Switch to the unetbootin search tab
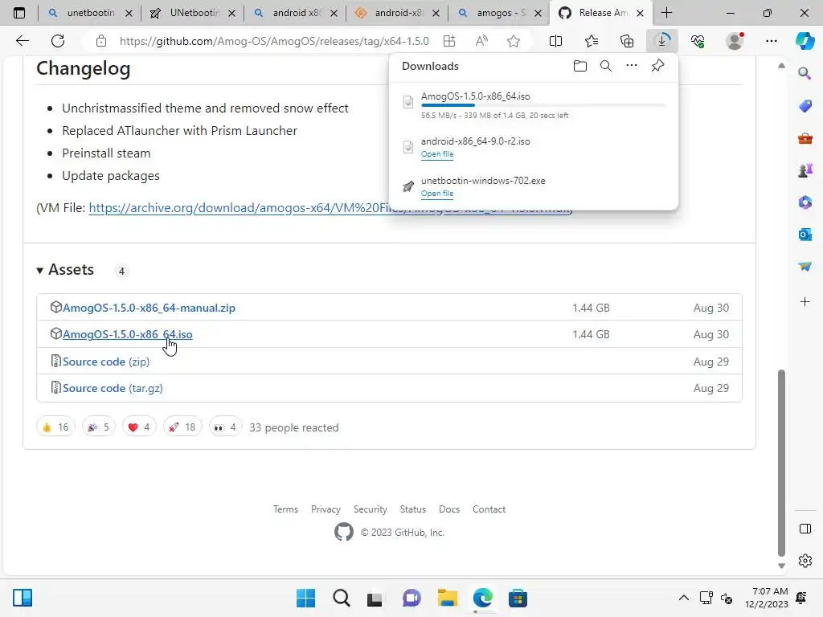The height and width of the screenshot is (617, 823). [90, 13]
